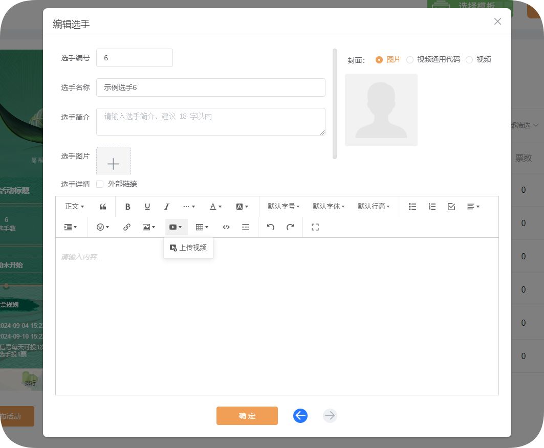Choose 上传视频 from the video menu

click(188, 248)
